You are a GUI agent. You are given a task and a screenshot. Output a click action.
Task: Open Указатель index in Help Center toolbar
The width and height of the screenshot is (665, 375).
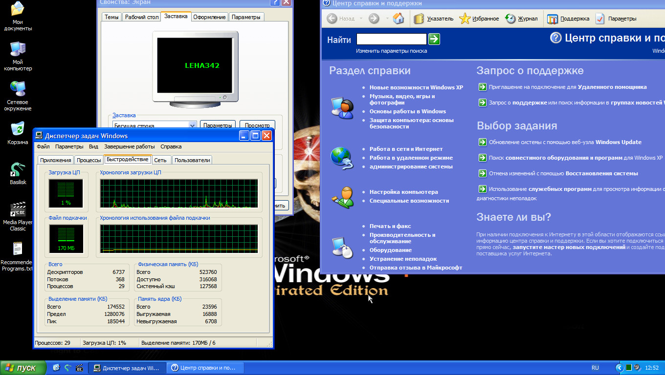pyautogui.click(x=434, y=19)
